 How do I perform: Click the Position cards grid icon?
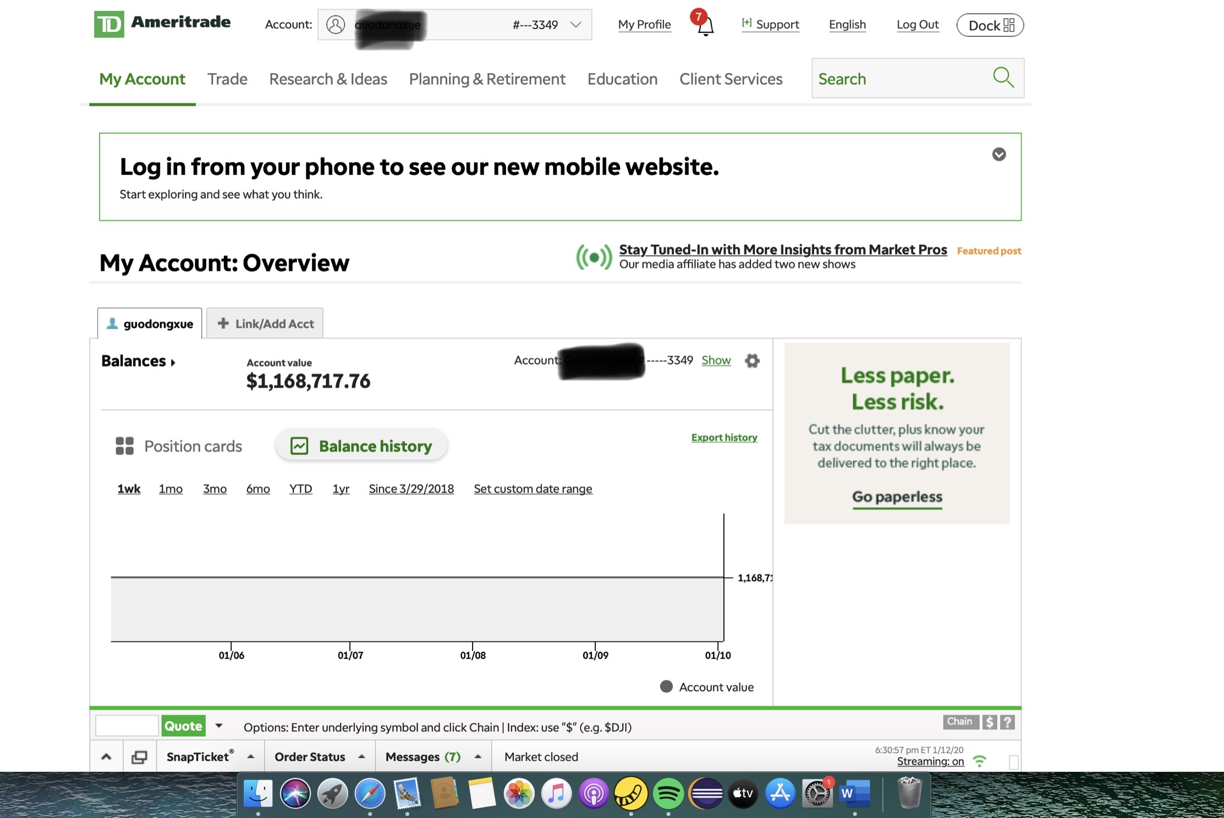pos(124,446)
